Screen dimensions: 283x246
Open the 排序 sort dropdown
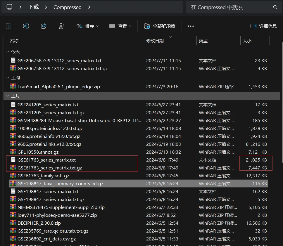[87, 26]
